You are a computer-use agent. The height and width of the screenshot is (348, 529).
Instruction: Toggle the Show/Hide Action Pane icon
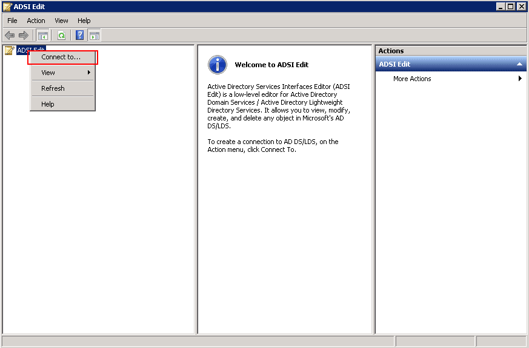click(94, 35)
